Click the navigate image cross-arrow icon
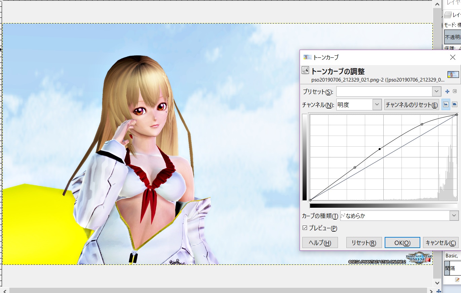The width and height of the screenshot is (461, 293). pos(438,291)
